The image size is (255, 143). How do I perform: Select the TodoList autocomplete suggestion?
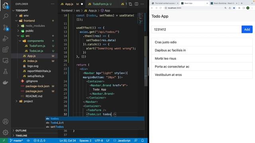point(95,123)
